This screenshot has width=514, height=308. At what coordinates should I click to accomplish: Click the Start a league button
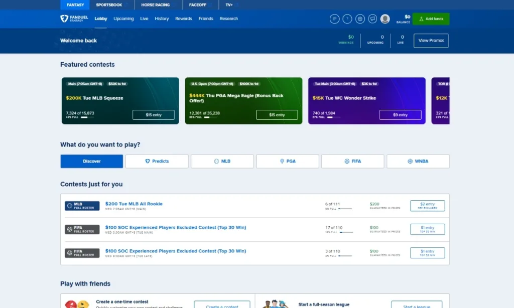click(x=417, y=304)
